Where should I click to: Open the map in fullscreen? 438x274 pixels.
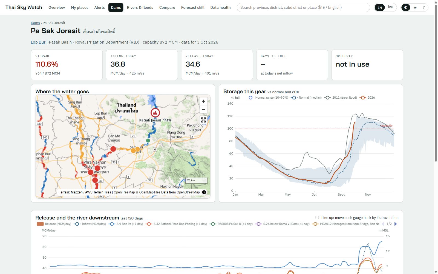(x=203, y=120)
